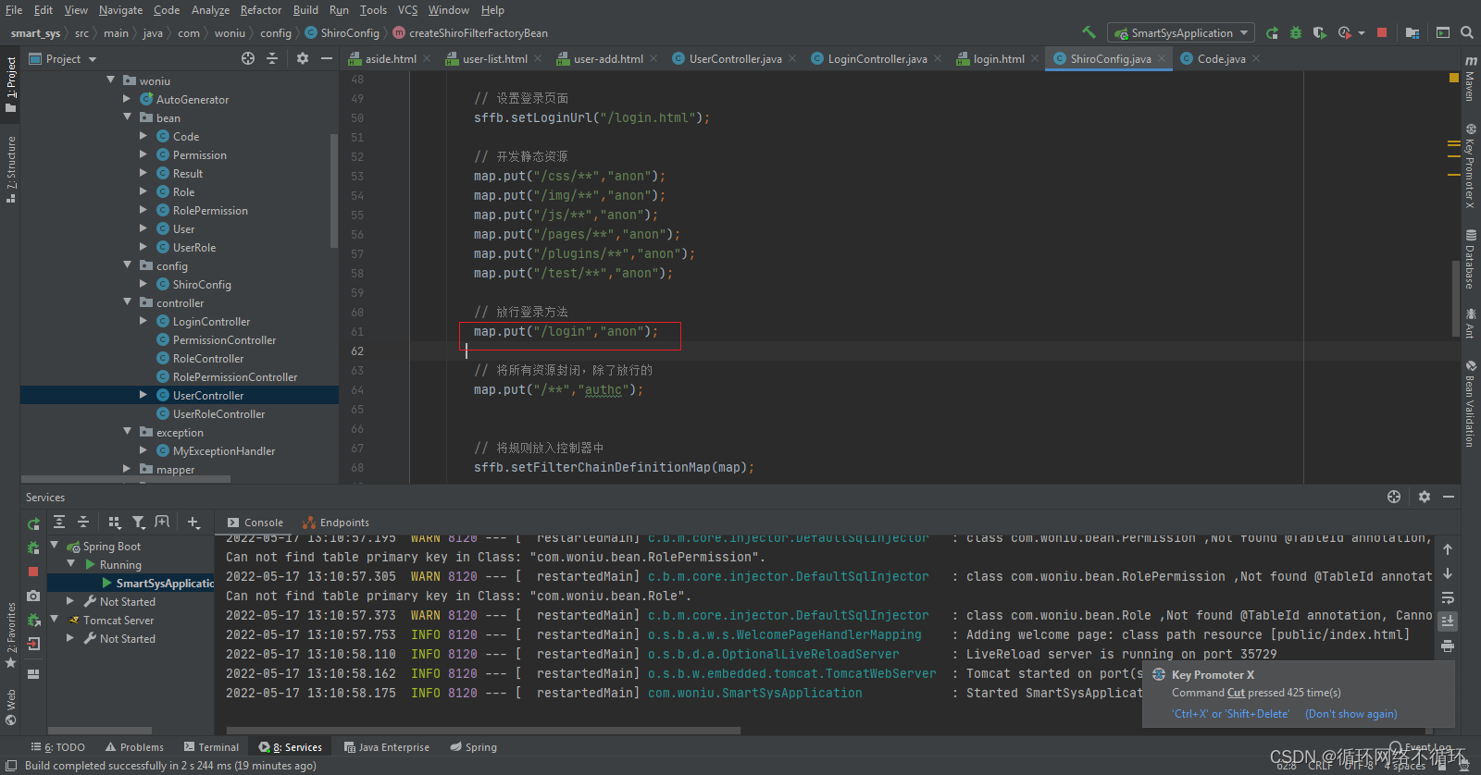Open the Project view selector dropdown
This screenshot has height=775, width=1481.
[x=63, y=58]
